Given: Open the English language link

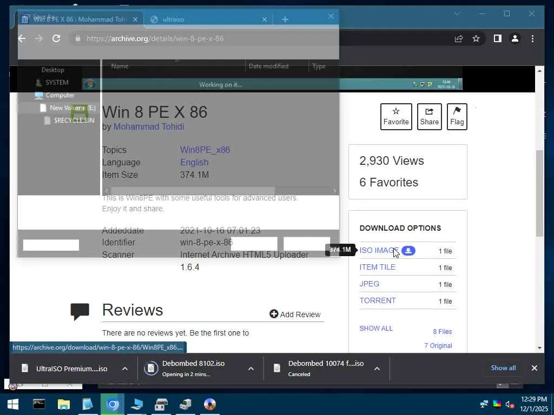Looking at the screenshot, I should [x=194, y=162].
